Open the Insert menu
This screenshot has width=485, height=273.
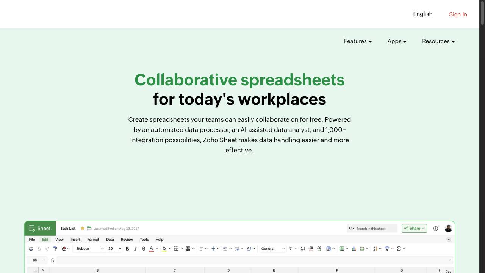coord(75,240)
